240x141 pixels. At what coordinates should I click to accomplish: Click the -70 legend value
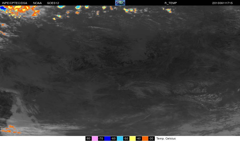point(101,138)
